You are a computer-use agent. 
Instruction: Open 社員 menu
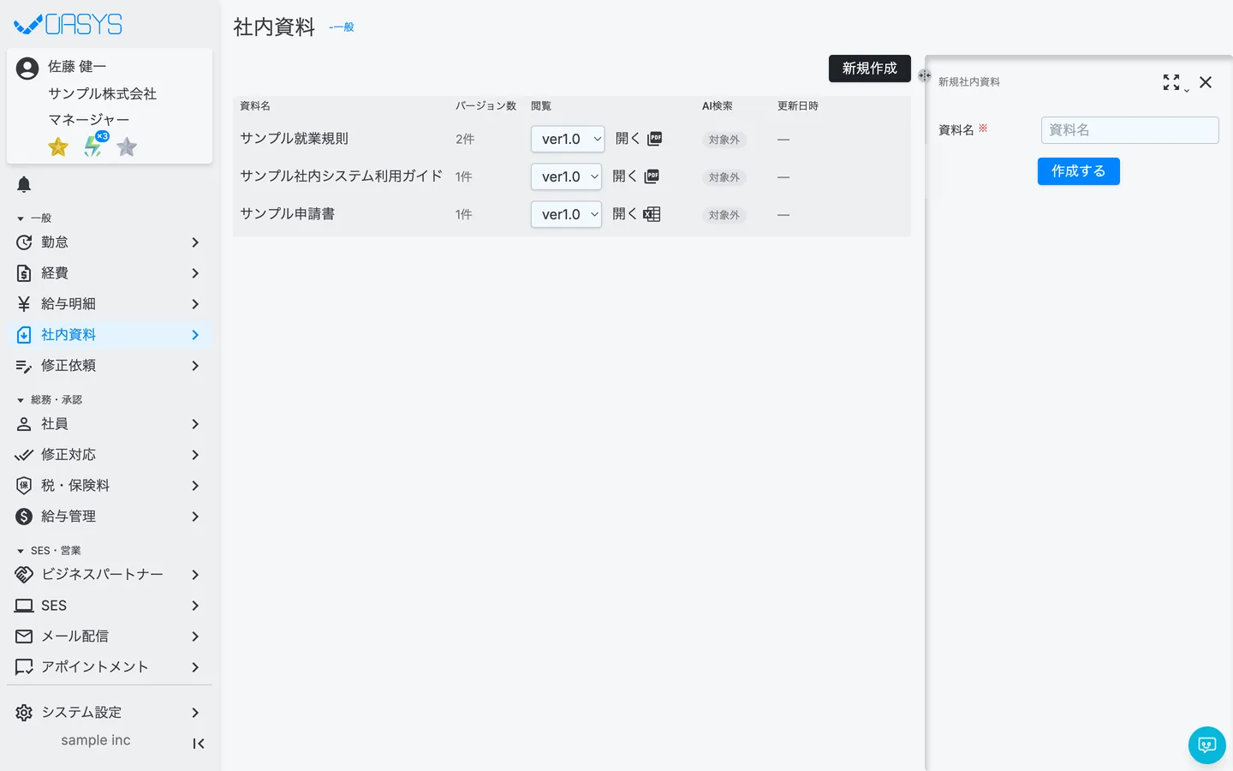[109, 424]
